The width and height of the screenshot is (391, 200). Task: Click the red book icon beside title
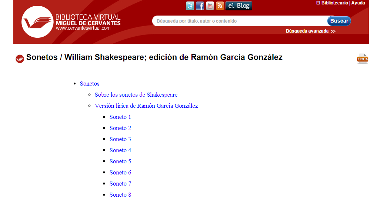point(20,59)
